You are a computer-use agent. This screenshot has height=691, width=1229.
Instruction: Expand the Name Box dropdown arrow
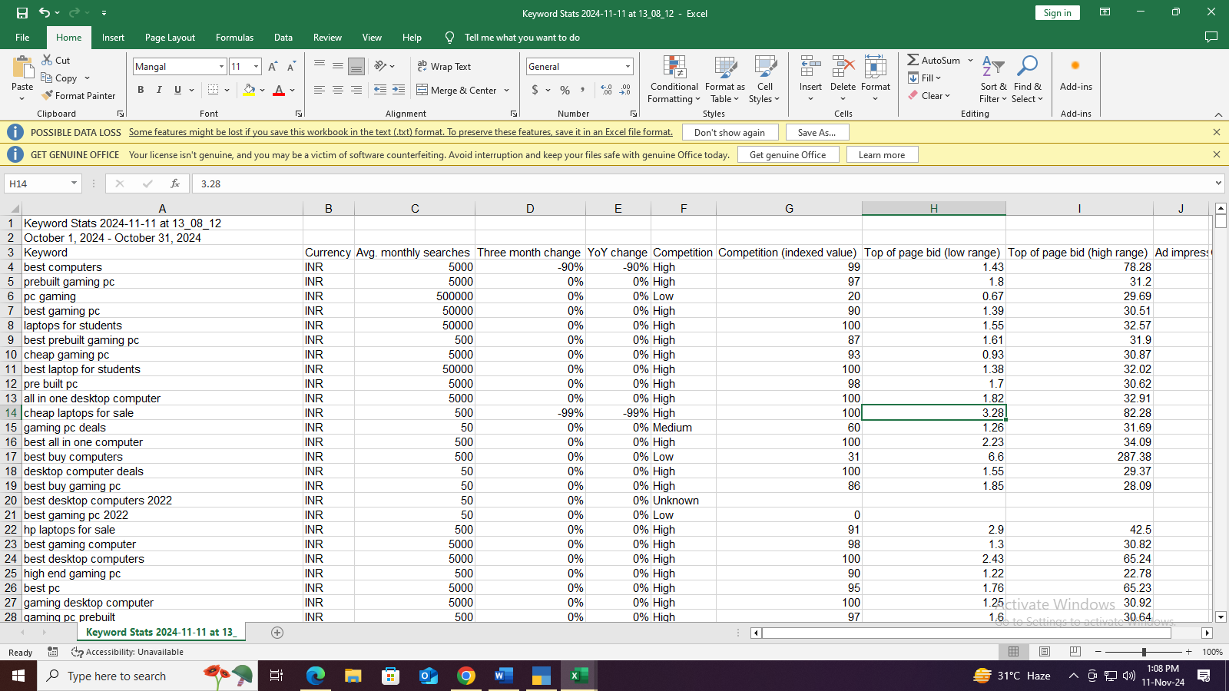point(74,183)
